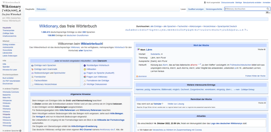Viewport: 271px width, 132px height.
Task: Click the Einträge nach Grammatik icon
Action: [x=32, y=69]
